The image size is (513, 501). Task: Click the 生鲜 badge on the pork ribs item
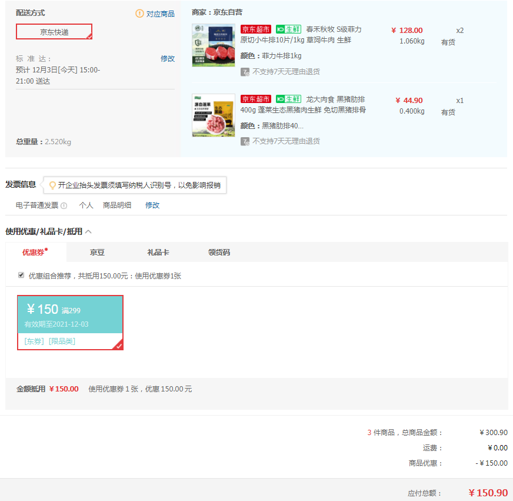coord(288,99)
